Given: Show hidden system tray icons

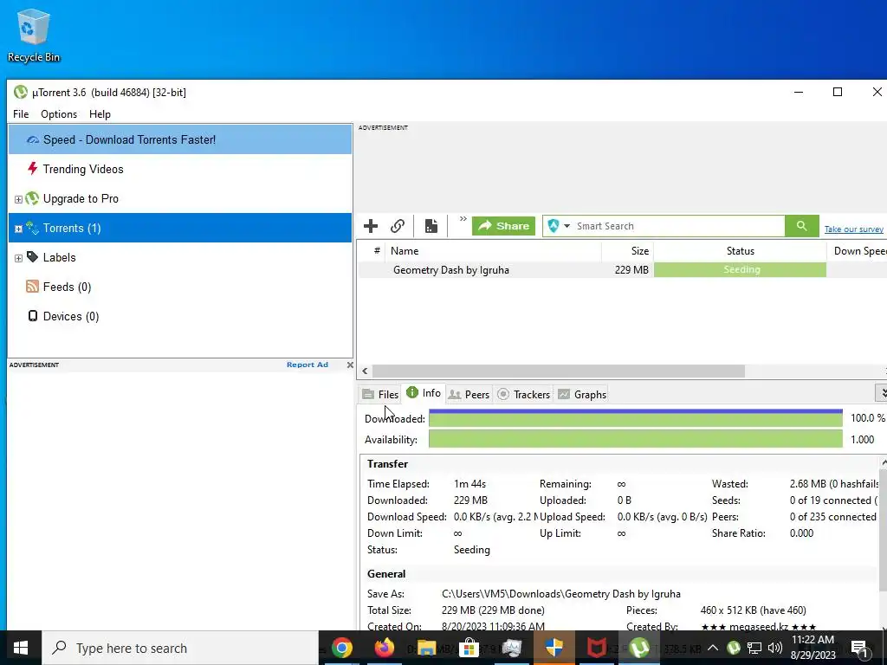Looking at the screenshot, I should [713, 648].
